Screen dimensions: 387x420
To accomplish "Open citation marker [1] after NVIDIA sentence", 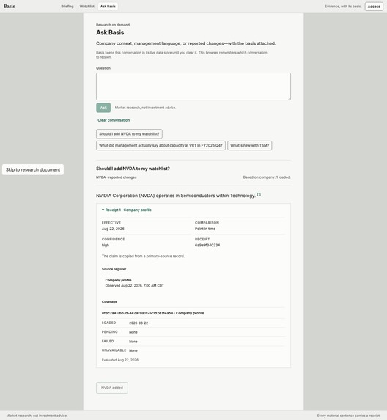I will click(x=259, y=194).
